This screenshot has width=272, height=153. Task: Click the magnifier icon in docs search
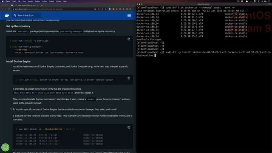(15, 15)
